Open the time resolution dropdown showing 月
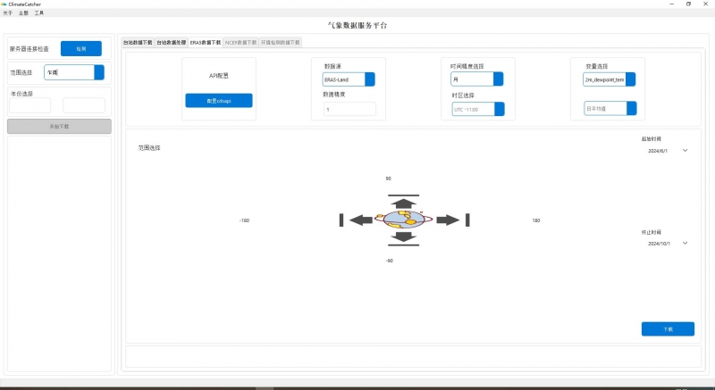Viewport: 715px width, 390px height. (499, 79)
